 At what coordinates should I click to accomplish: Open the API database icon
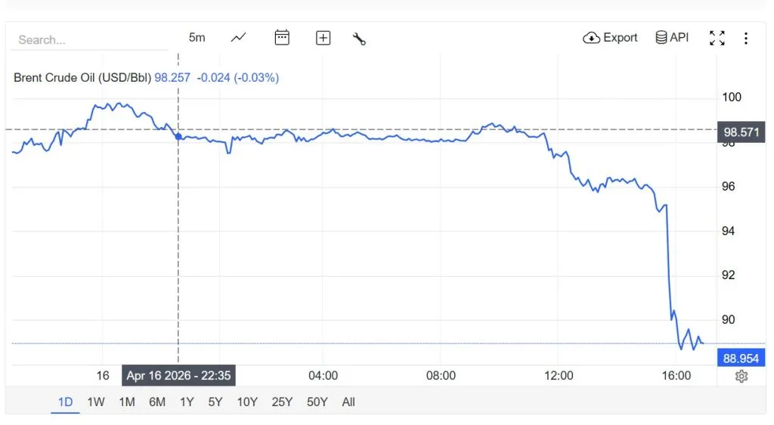pos(672,38)
